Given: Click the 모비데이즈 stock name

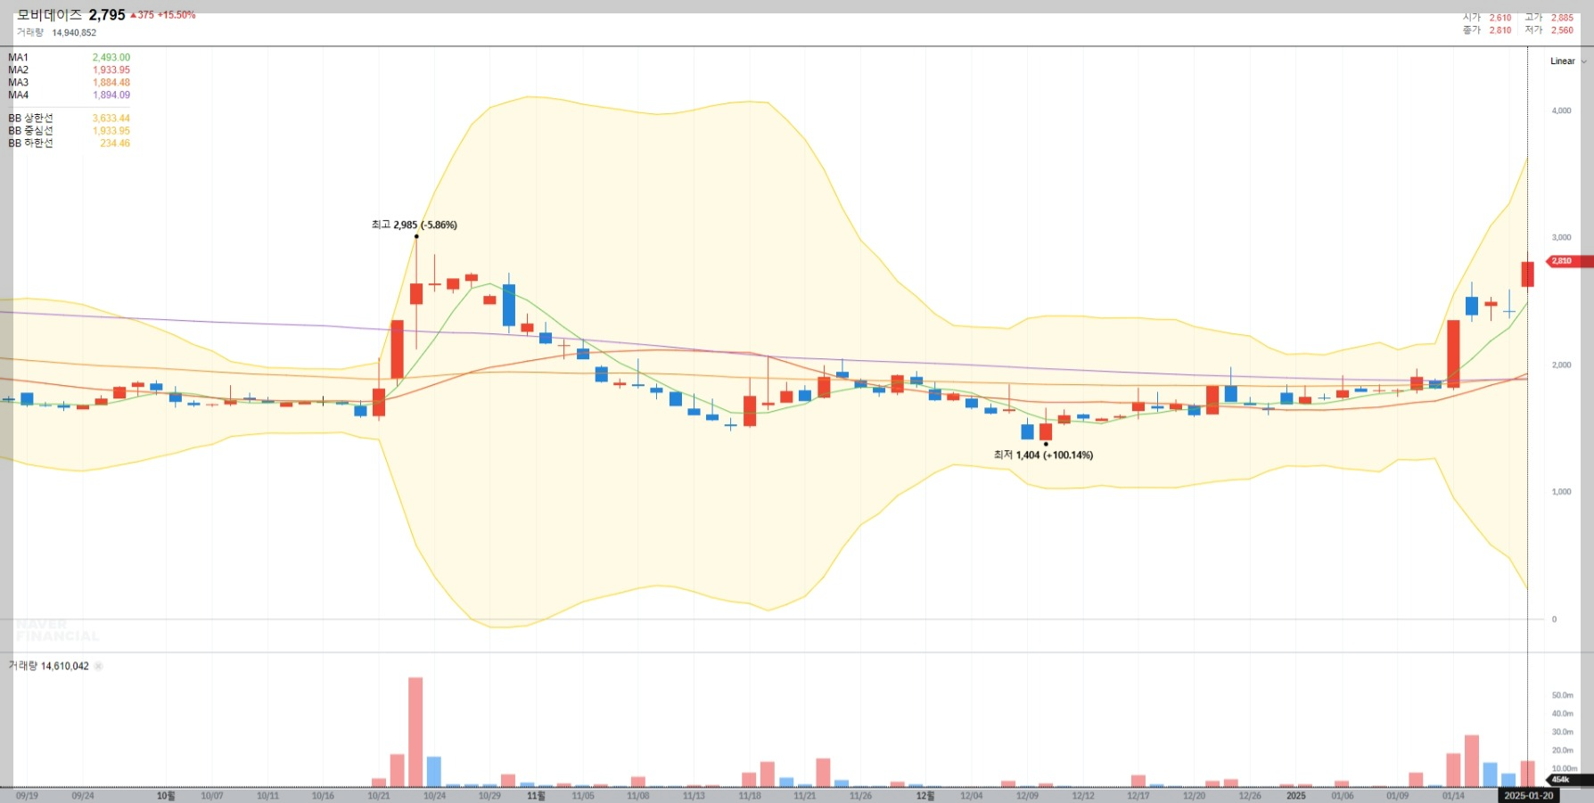Looking at the screenshot, I should 49,15.
